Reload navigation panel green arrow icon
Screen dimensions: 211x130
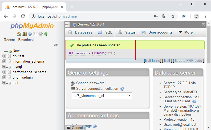(46, 34)
